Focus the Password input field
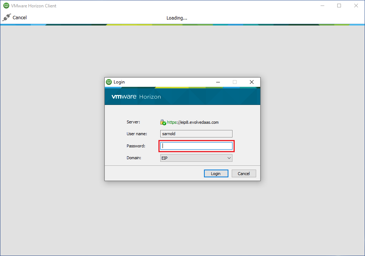 click(x=196, y=146)
